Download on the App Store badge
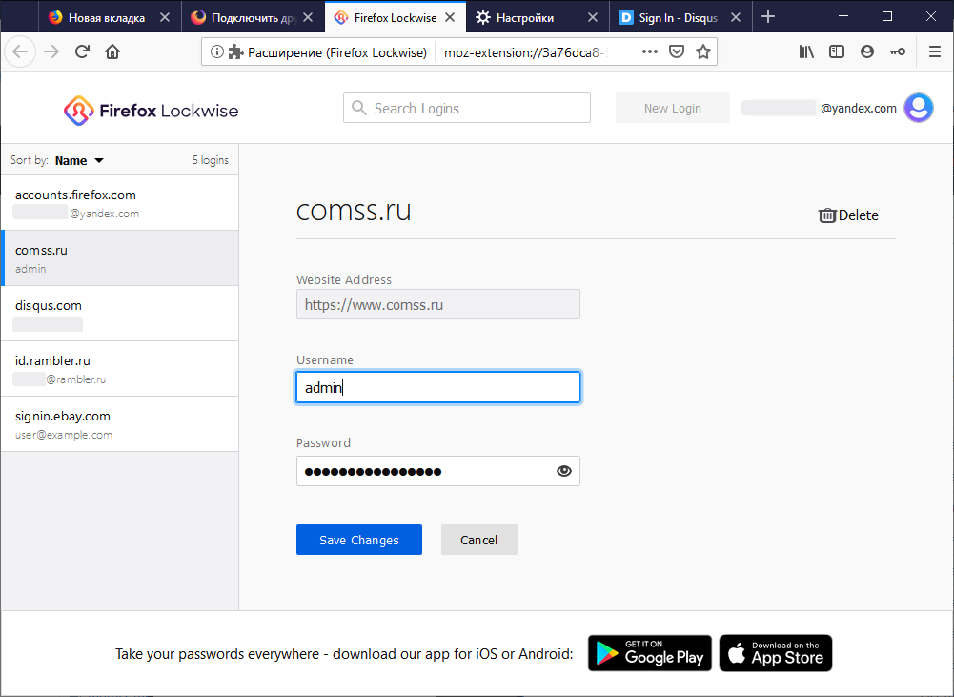The image size is (954, 697). coord(775,653)
